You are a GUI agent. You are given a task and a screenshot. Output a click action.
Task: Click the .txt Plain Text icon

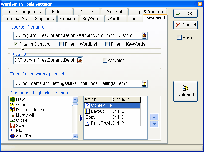coord(12,130)
